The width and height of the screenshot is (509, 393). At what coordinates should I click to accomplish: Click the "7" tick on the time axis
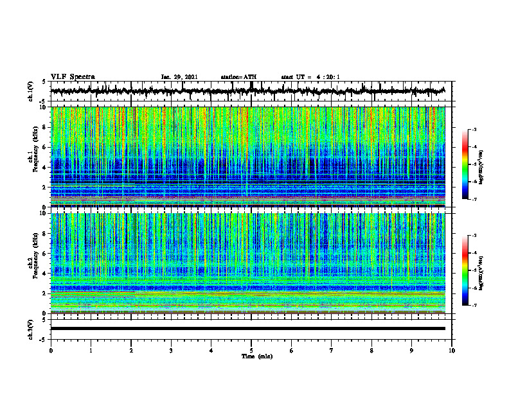[x=332, y=351]
